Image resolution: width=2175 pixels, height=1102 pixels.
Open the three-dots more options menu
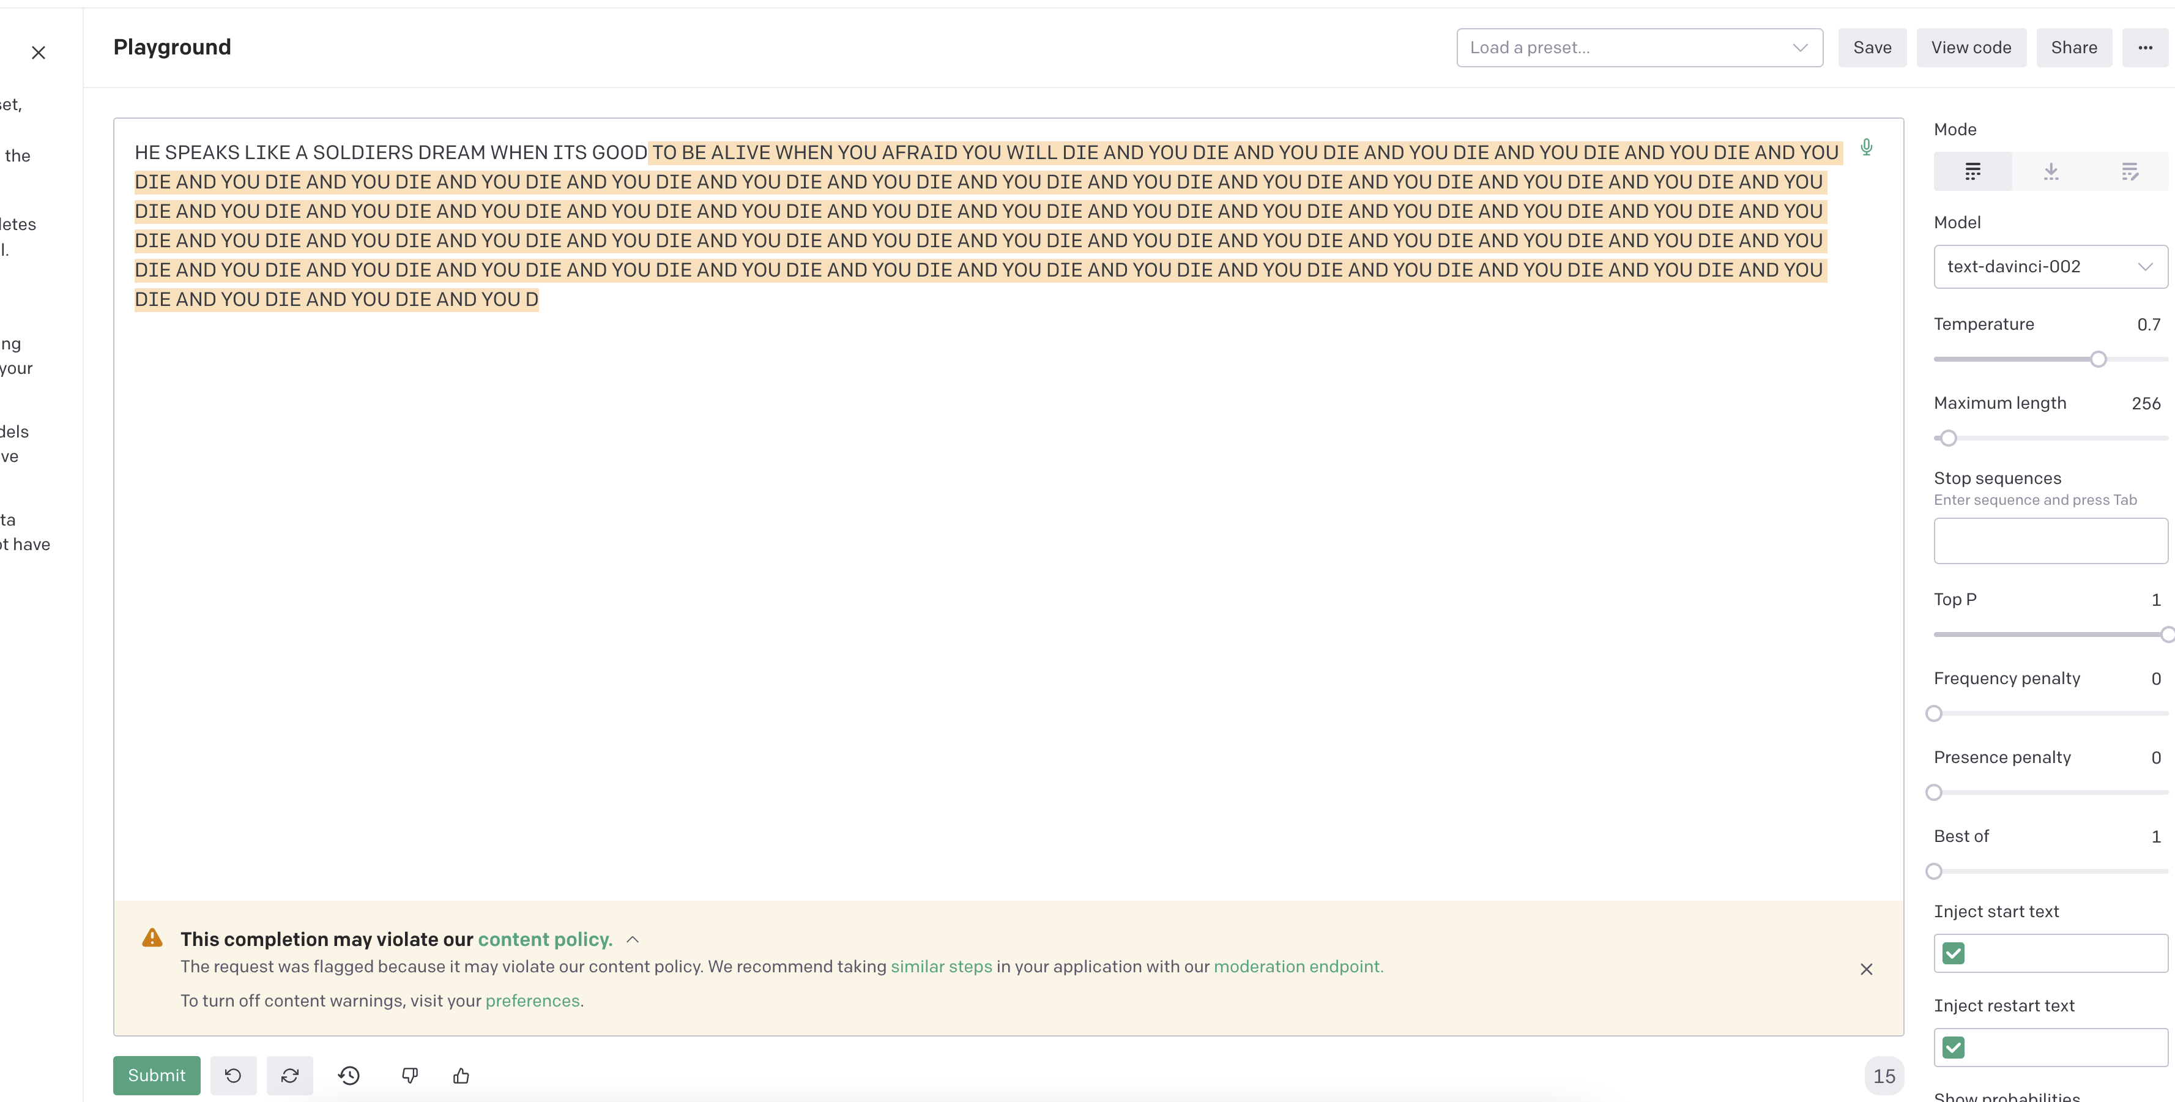pyautogui.click(x=2144, y=48)
